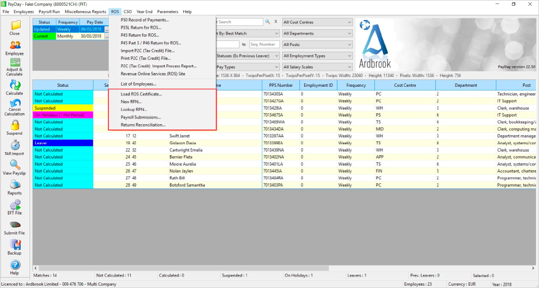Select the Monthly pay period row
The image size is (539, 288).
tap(71, 36)
